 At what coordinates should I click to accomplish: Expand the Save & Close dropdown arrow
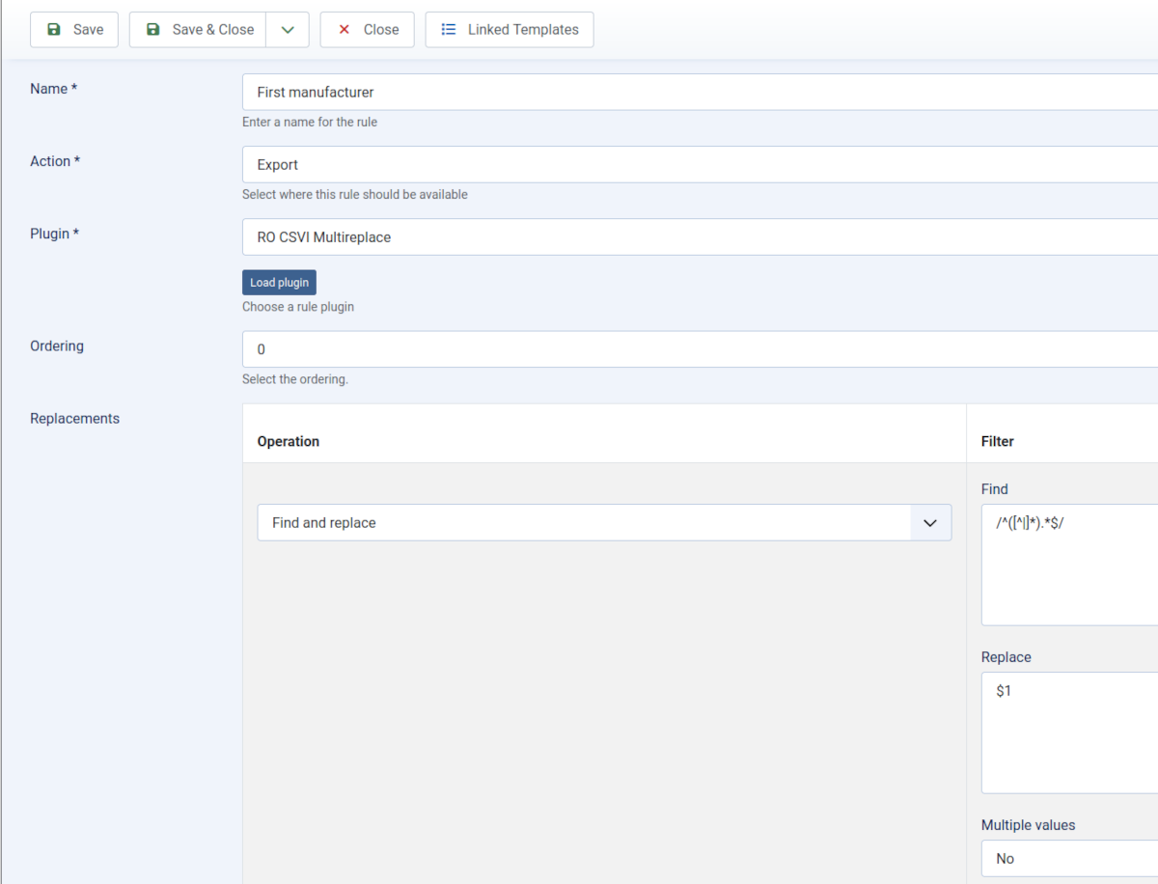288,30
